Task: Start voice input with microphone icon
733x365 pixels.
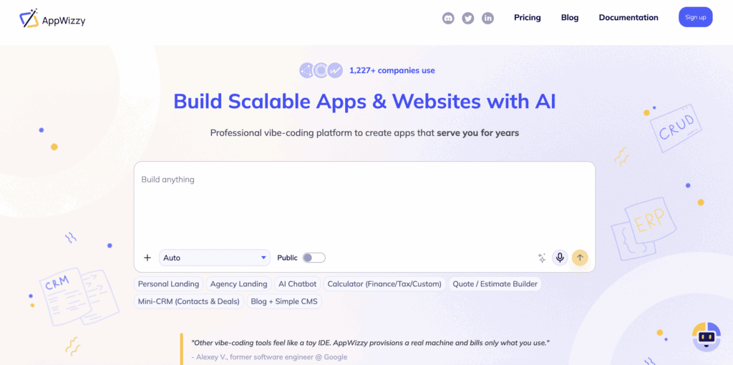Action: tap(560, 258)
